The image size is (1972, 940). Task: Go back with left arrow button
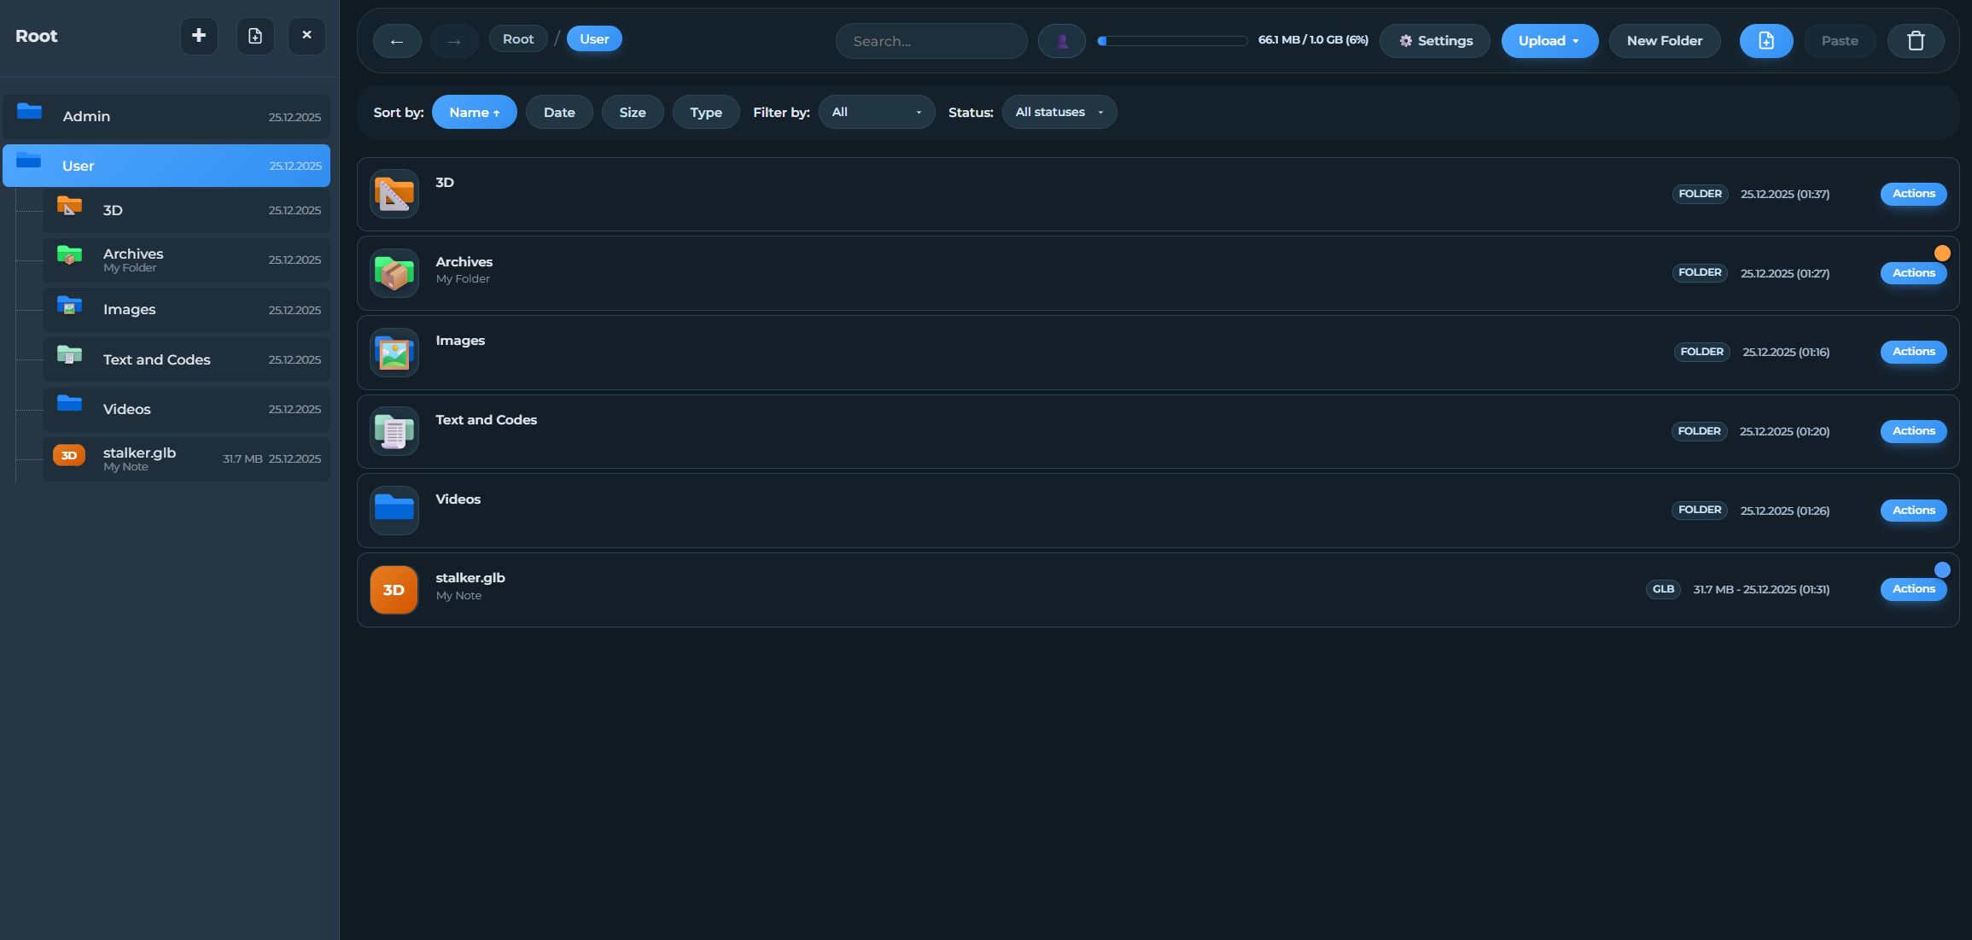click(397, 41)
